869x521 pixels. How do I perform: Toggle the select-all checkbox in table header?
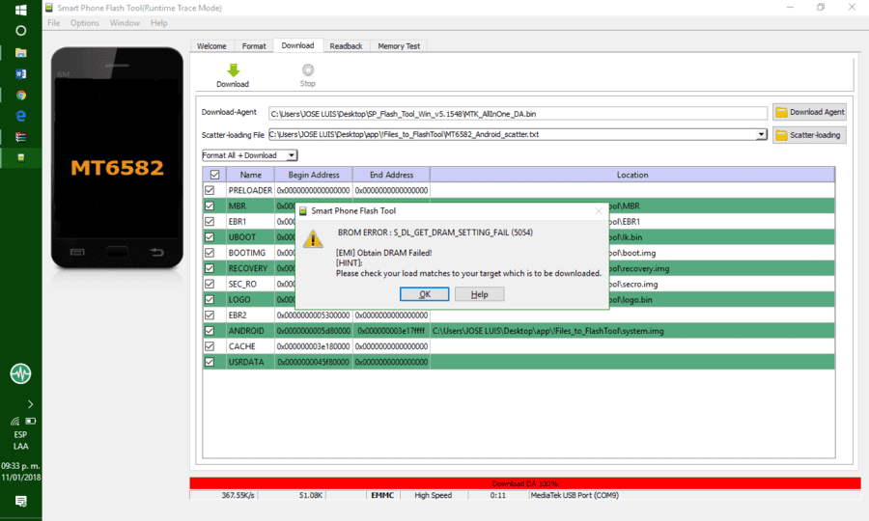(x=214, y=175)
